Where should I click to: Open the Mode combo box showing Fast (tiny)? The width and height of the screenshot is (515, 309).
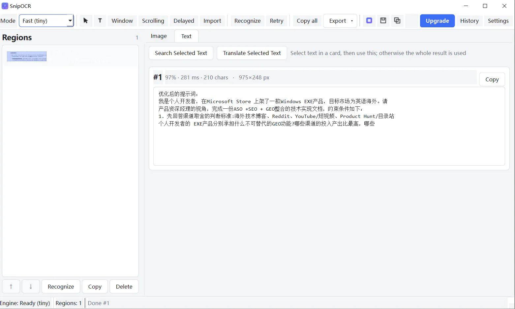pyautogui.click(x=46, y=21)
